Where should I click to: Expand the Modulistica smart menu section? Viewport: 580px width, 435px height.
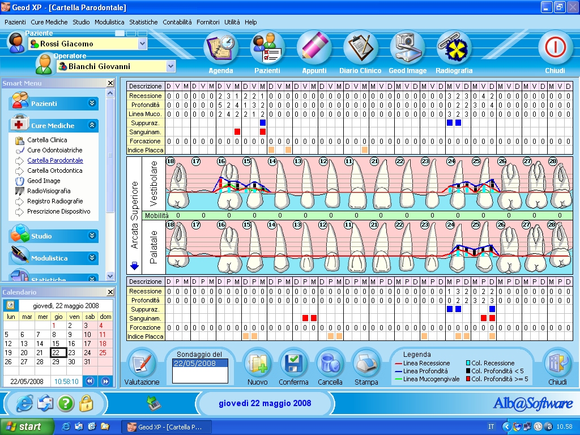(x=92, y=258)
